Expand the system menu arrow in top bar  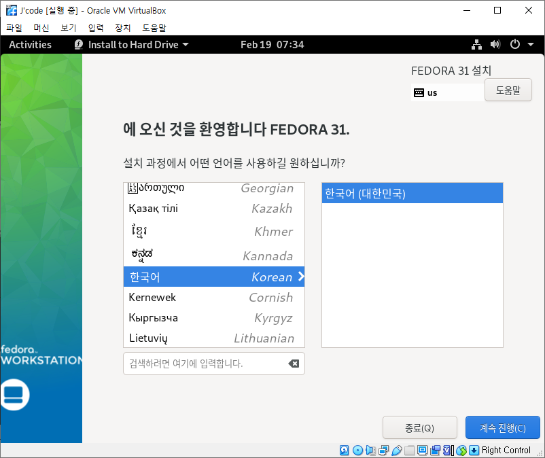pyautogui.click(x=531, y=44)
